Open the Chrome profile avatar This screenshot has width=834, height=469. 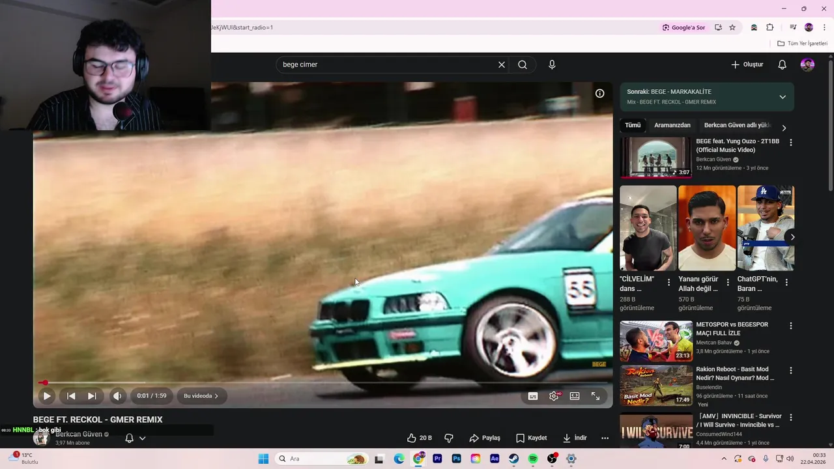click(809, 27)
